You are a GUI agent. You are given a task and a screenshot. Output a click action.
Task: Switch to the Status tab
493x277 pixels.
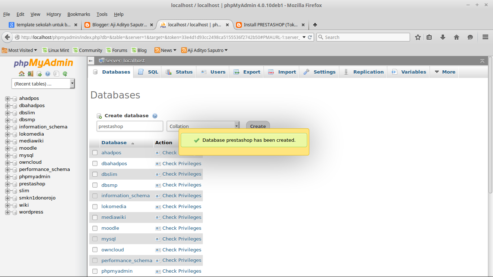click(179, 72)
